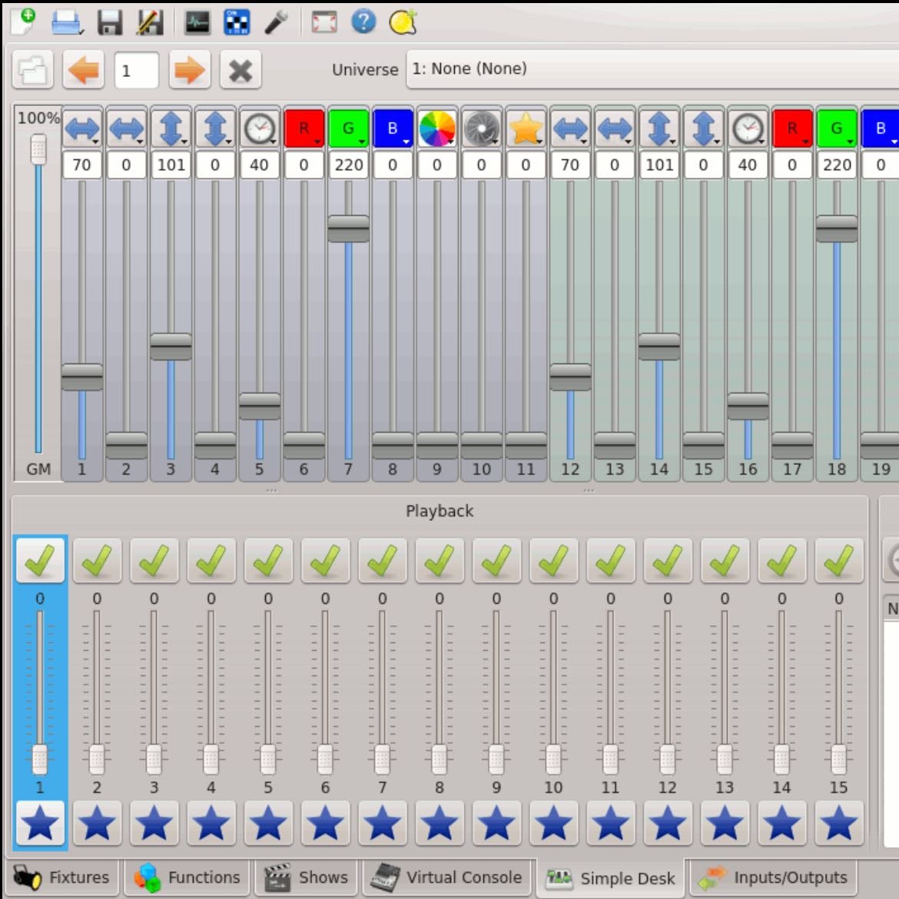
Task: Click flash star button for playback 12
Action: [x=668, y=824]
